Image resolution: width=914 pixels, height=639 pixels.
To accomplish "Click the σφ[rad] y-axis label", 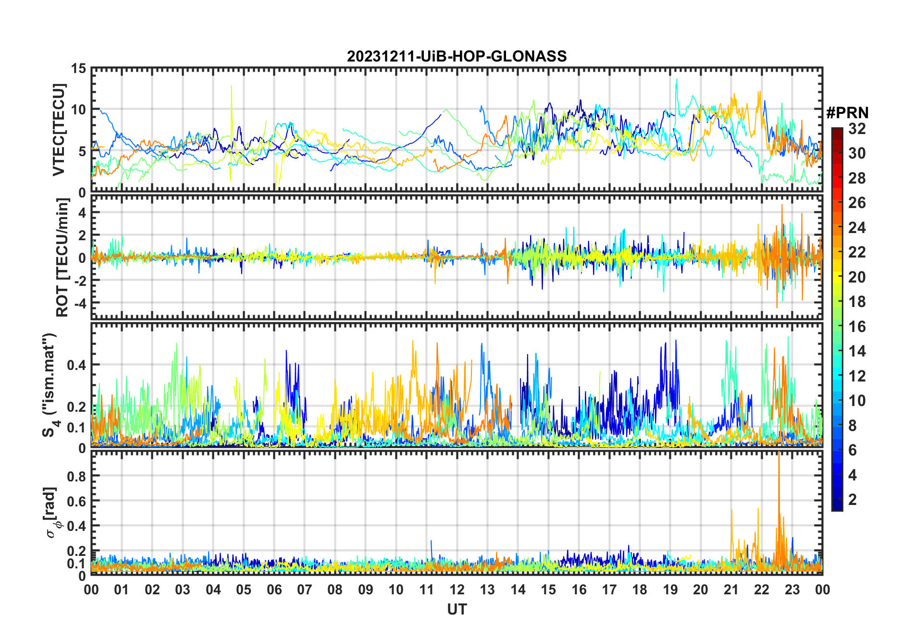I will click(51, 513).
